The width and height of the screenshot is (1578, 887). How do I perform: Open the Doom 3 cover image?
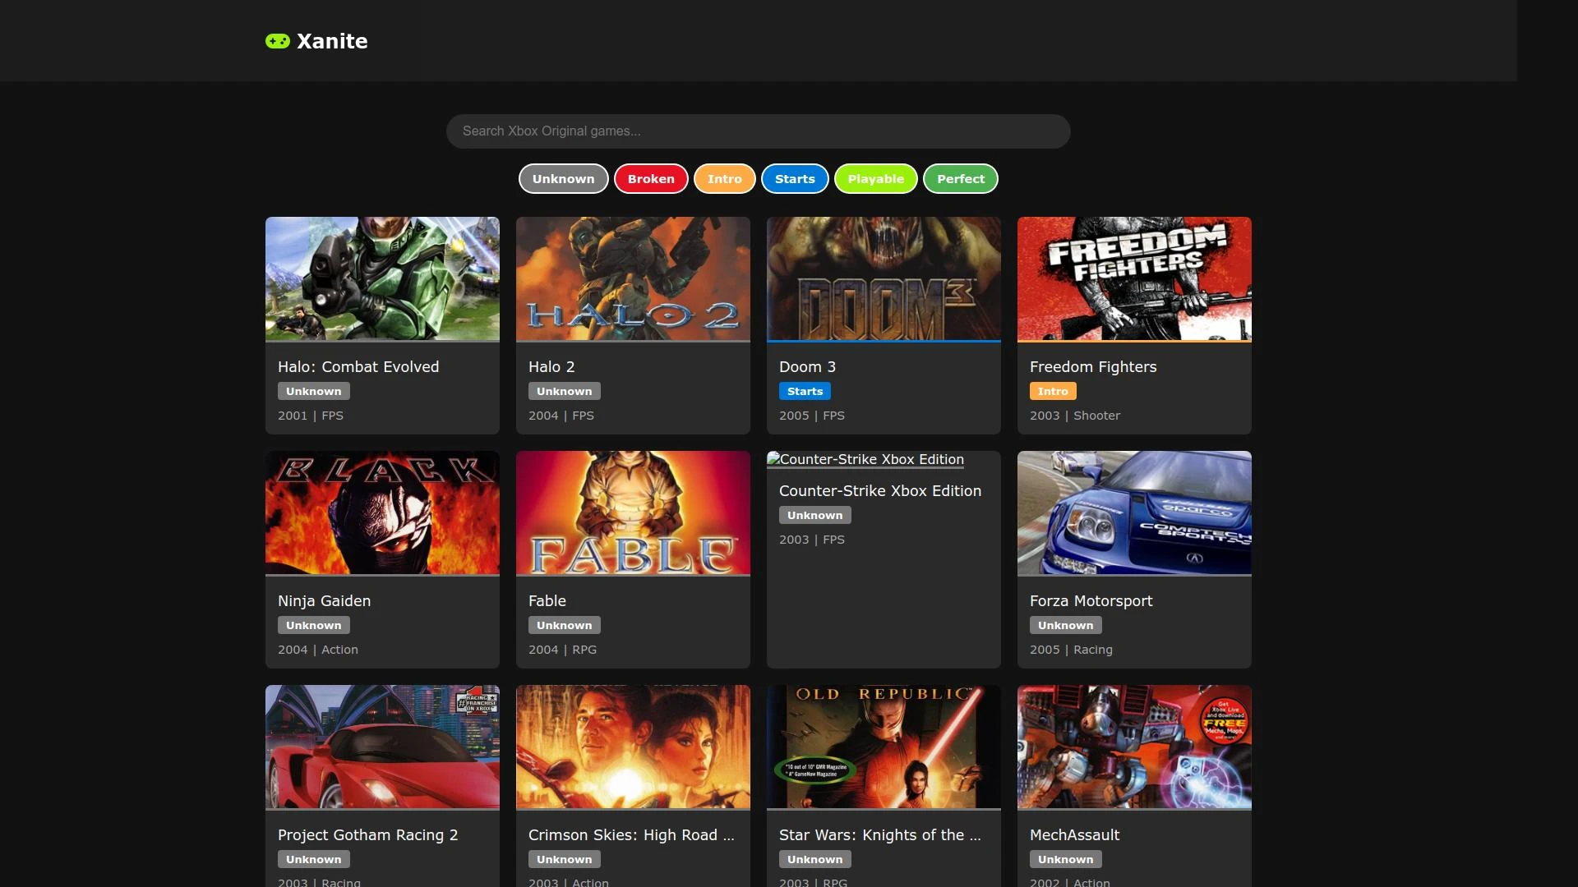point(884,278)
